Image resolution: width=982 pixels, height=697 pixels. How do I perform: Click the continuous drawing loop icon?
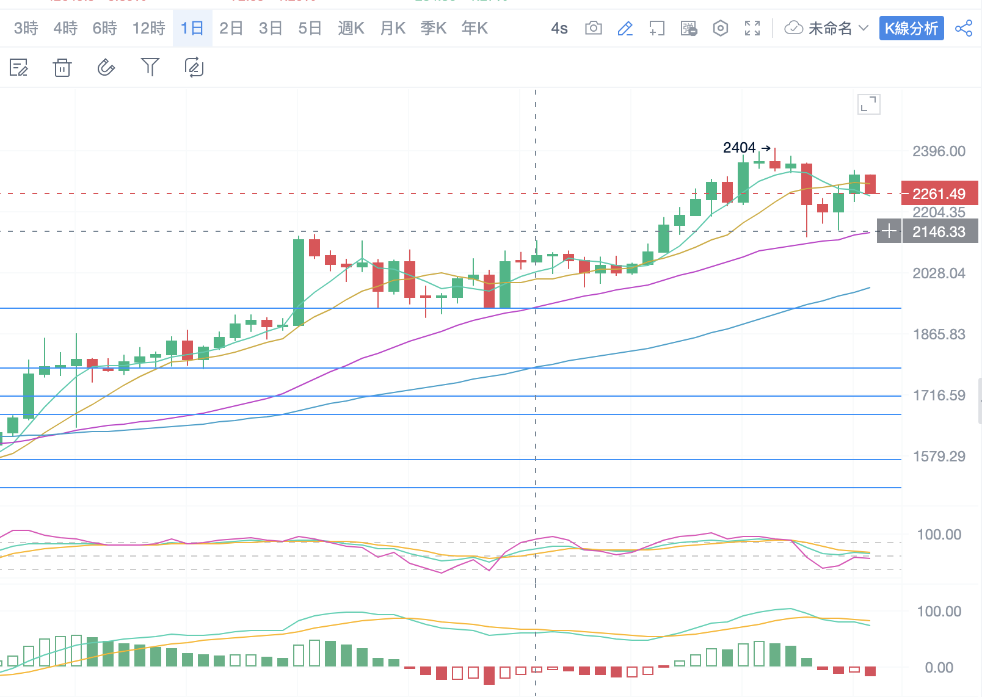[x=194, y=67]
